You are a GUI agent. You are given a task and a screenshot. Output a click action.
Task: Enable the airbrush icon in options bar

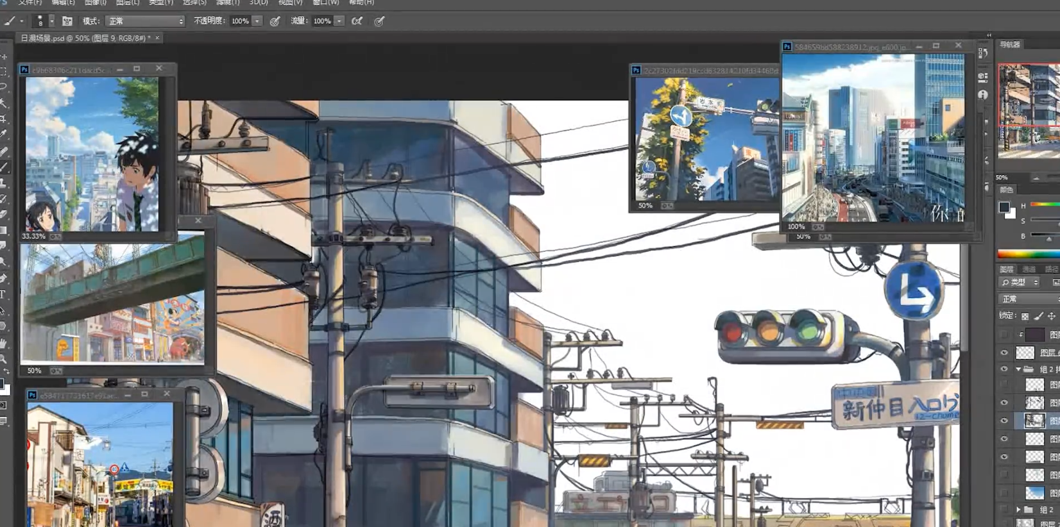click(357, 21)
